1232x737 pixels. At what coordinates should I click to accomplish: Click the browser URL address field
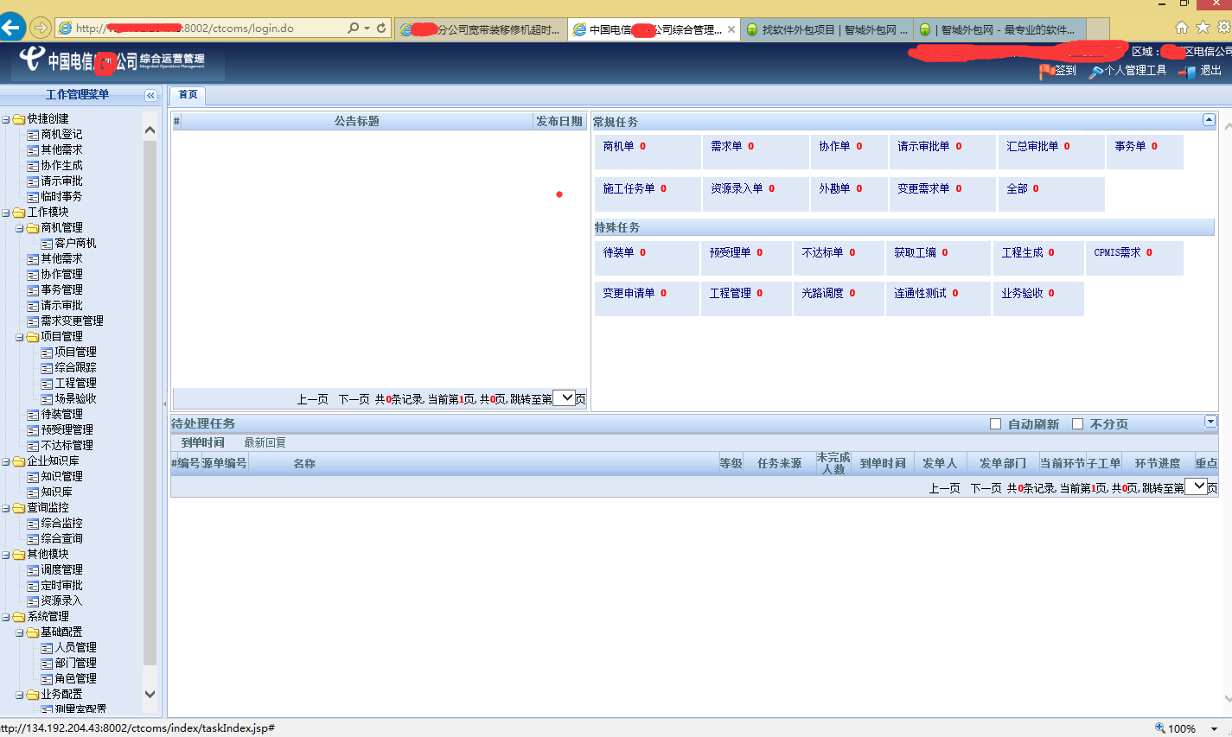click(201, 28)
